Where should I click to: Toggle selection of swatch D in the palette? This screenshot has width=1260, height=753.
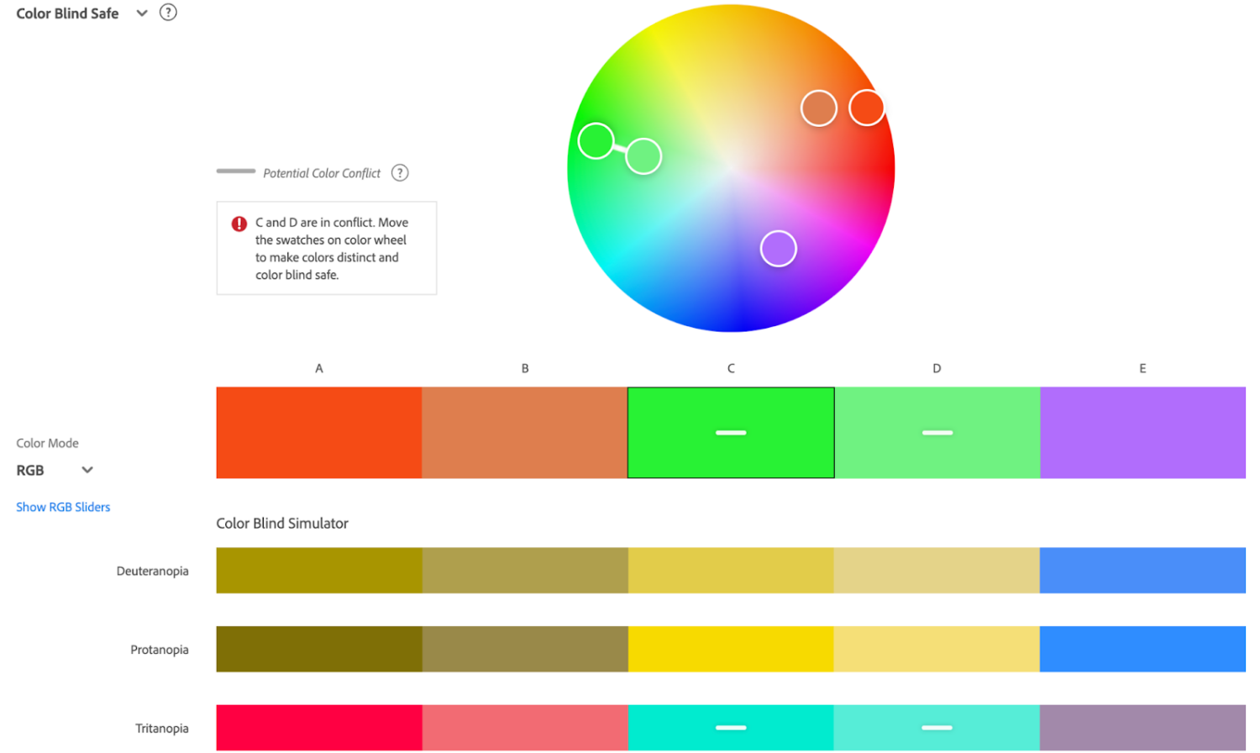coord(936,432)
